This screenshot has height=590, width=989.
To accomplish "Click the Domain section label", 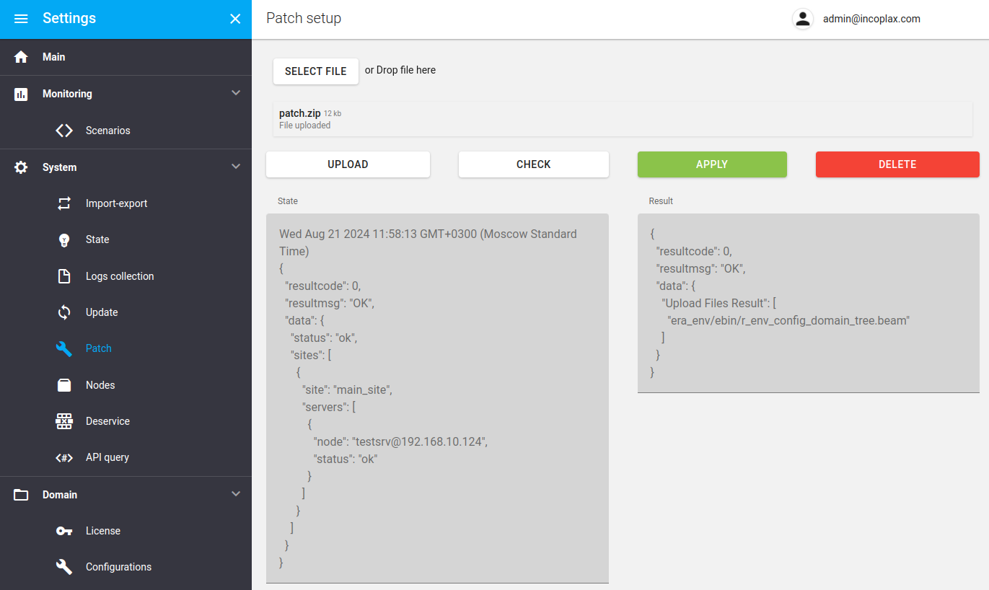I will coord(60,495).
